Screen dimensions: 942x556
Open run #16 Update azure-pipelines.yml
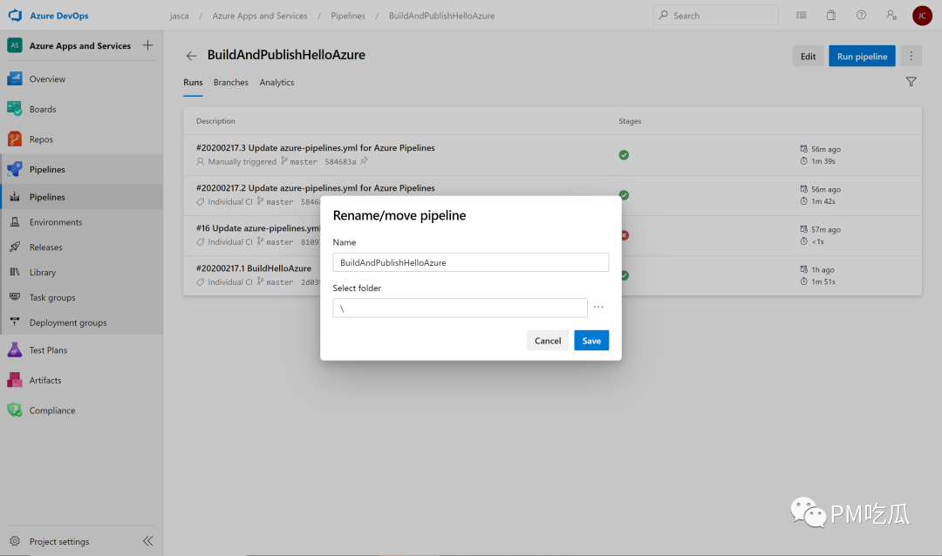point(257,228)
